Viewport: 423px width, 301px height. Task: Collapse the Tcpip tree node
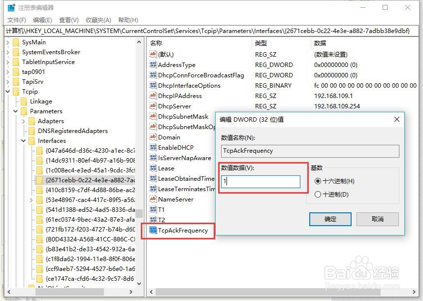pos(8,92)
